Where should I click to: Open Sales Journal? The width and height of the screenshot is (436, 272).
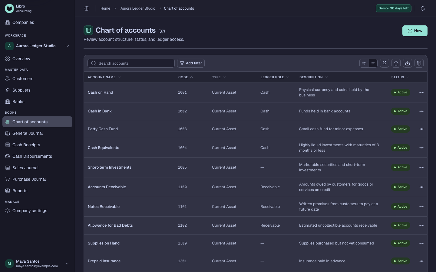(x=37, y=168)
